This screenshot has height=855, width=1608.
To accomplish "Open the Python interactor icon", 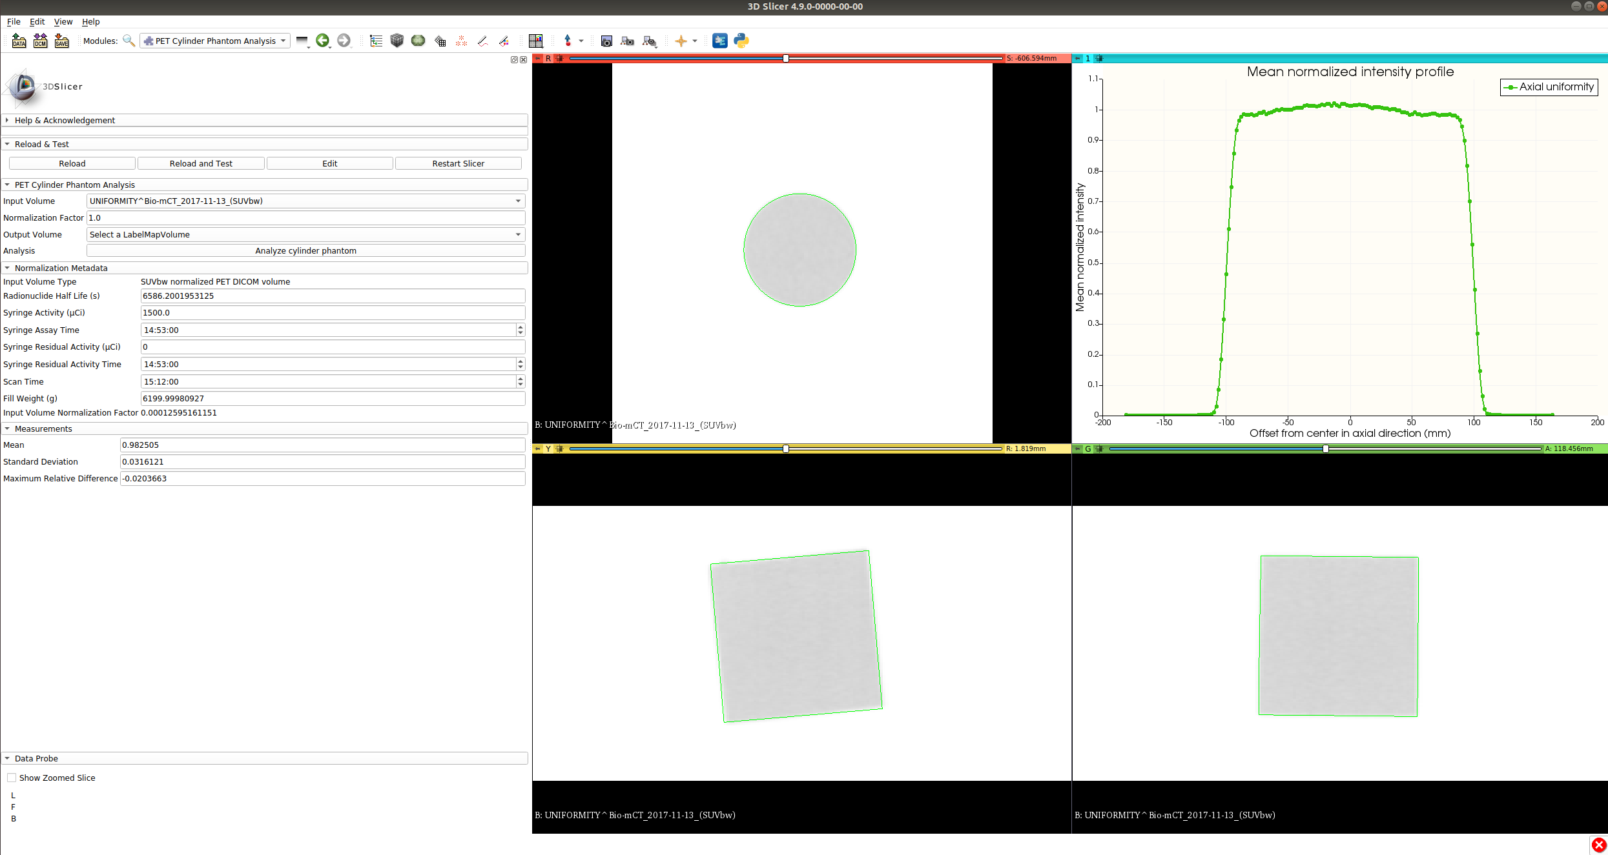I will coord(741,41).
